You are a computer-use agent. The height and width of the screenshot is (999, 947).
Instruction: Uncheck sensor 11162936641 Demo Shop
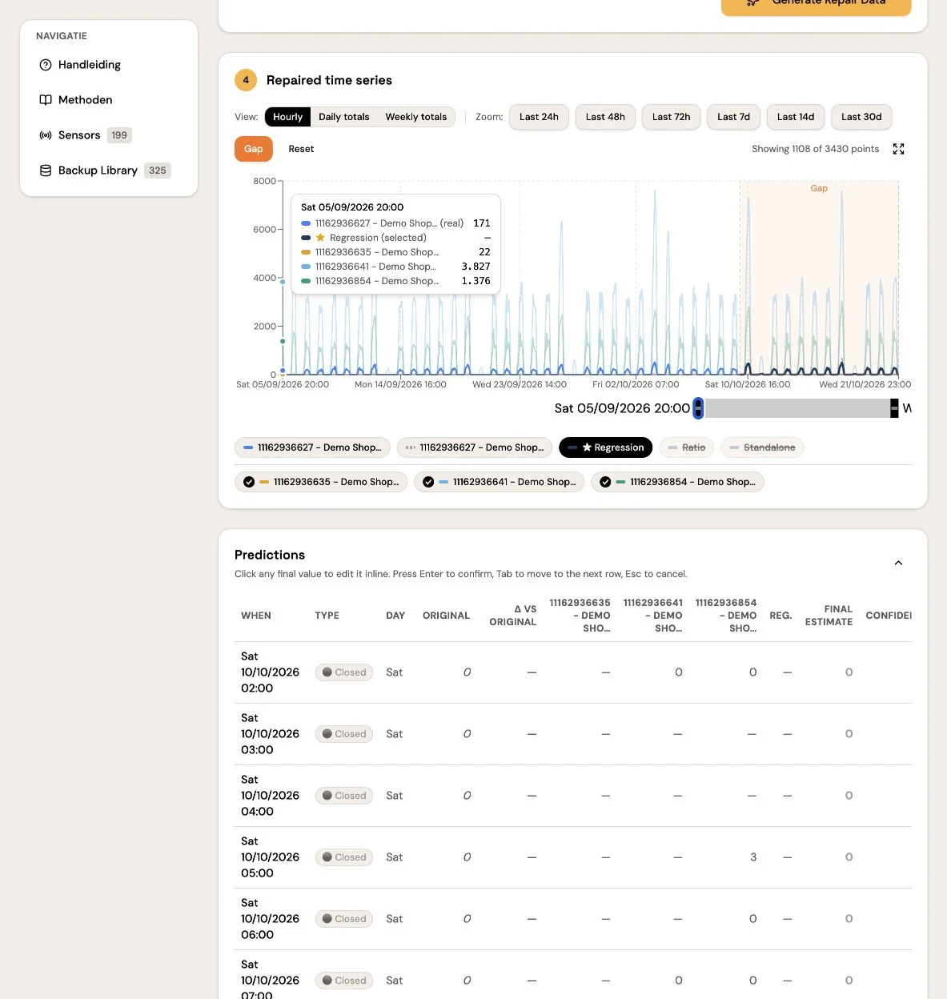(500, 482)
